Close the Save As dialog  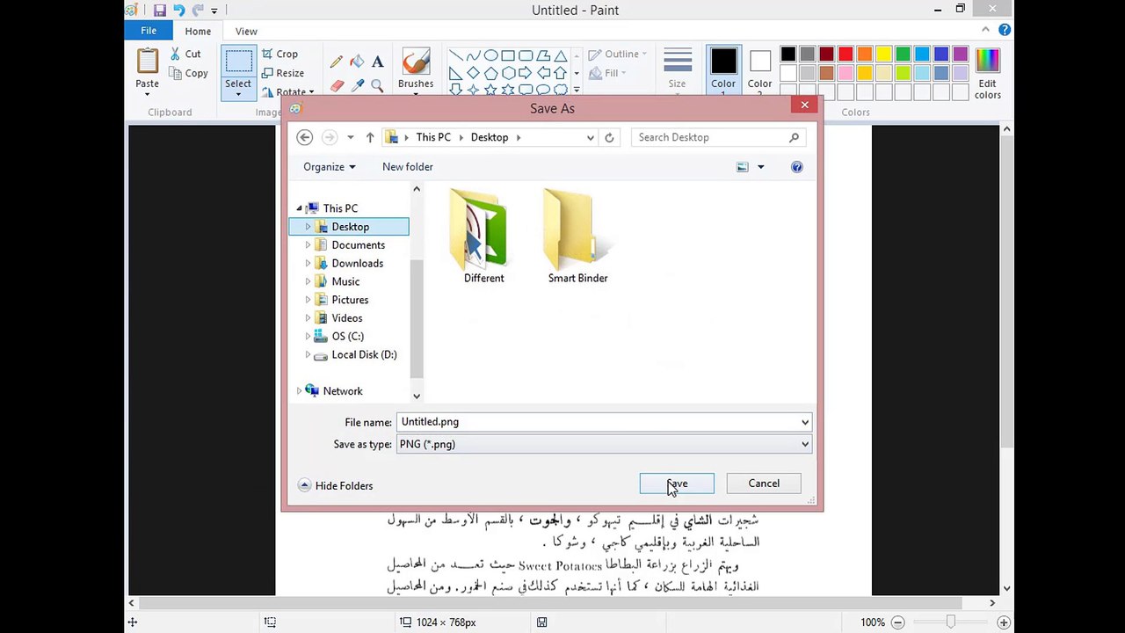804,105
